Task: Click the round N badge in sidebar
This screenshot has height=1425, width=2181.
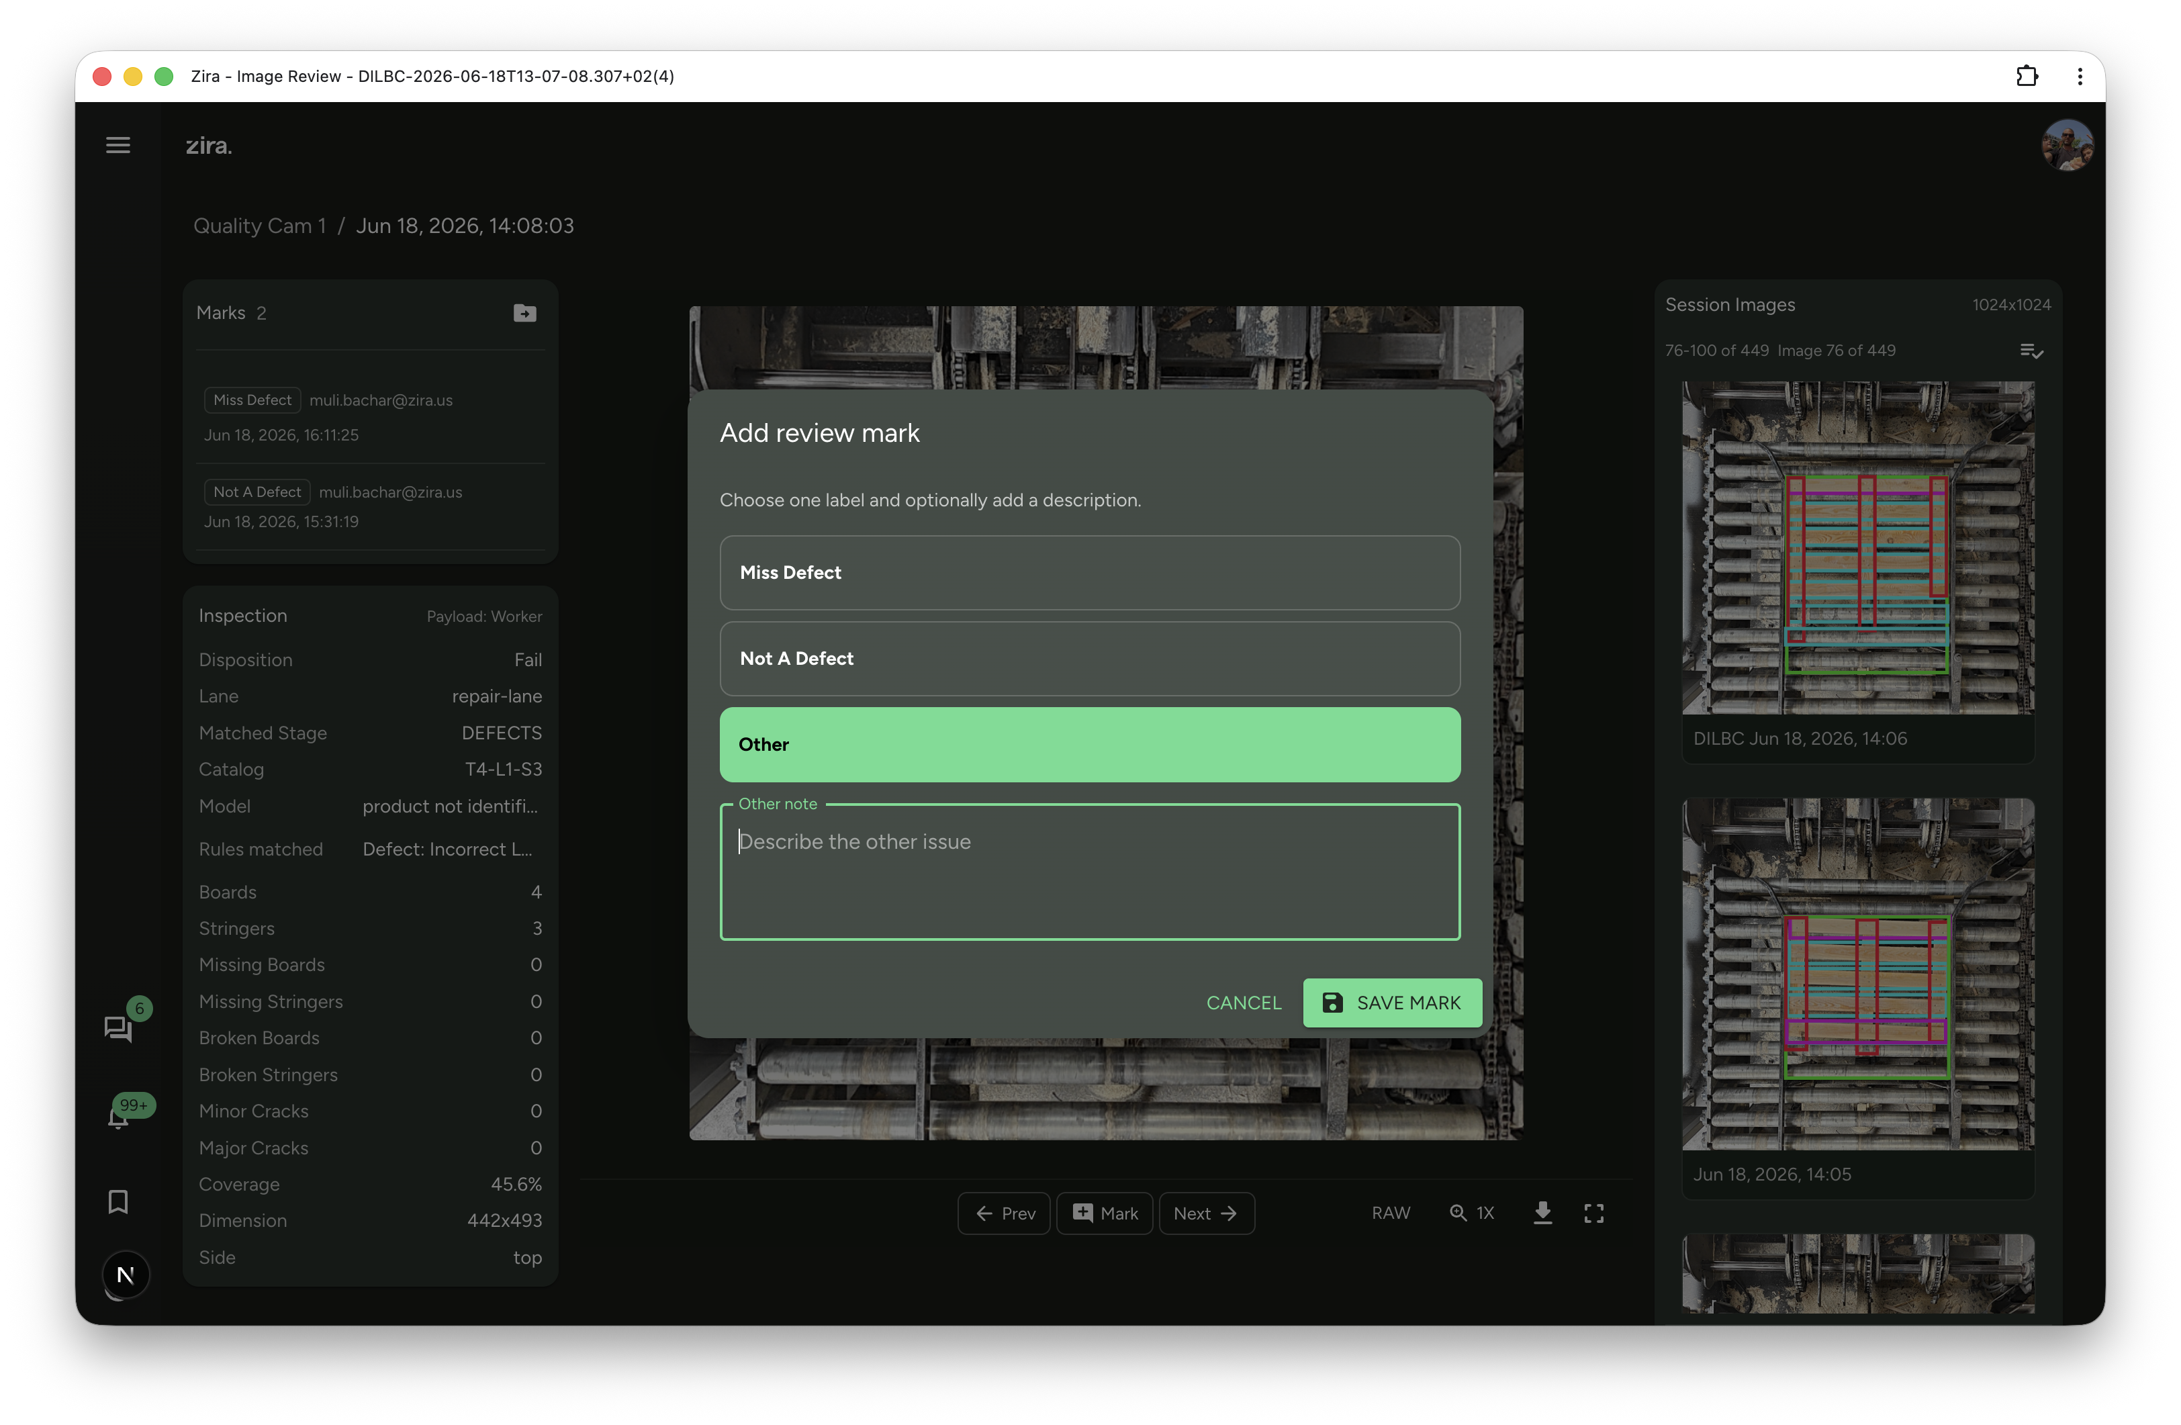Action: pyautogui.click(x=126, y=1275)
